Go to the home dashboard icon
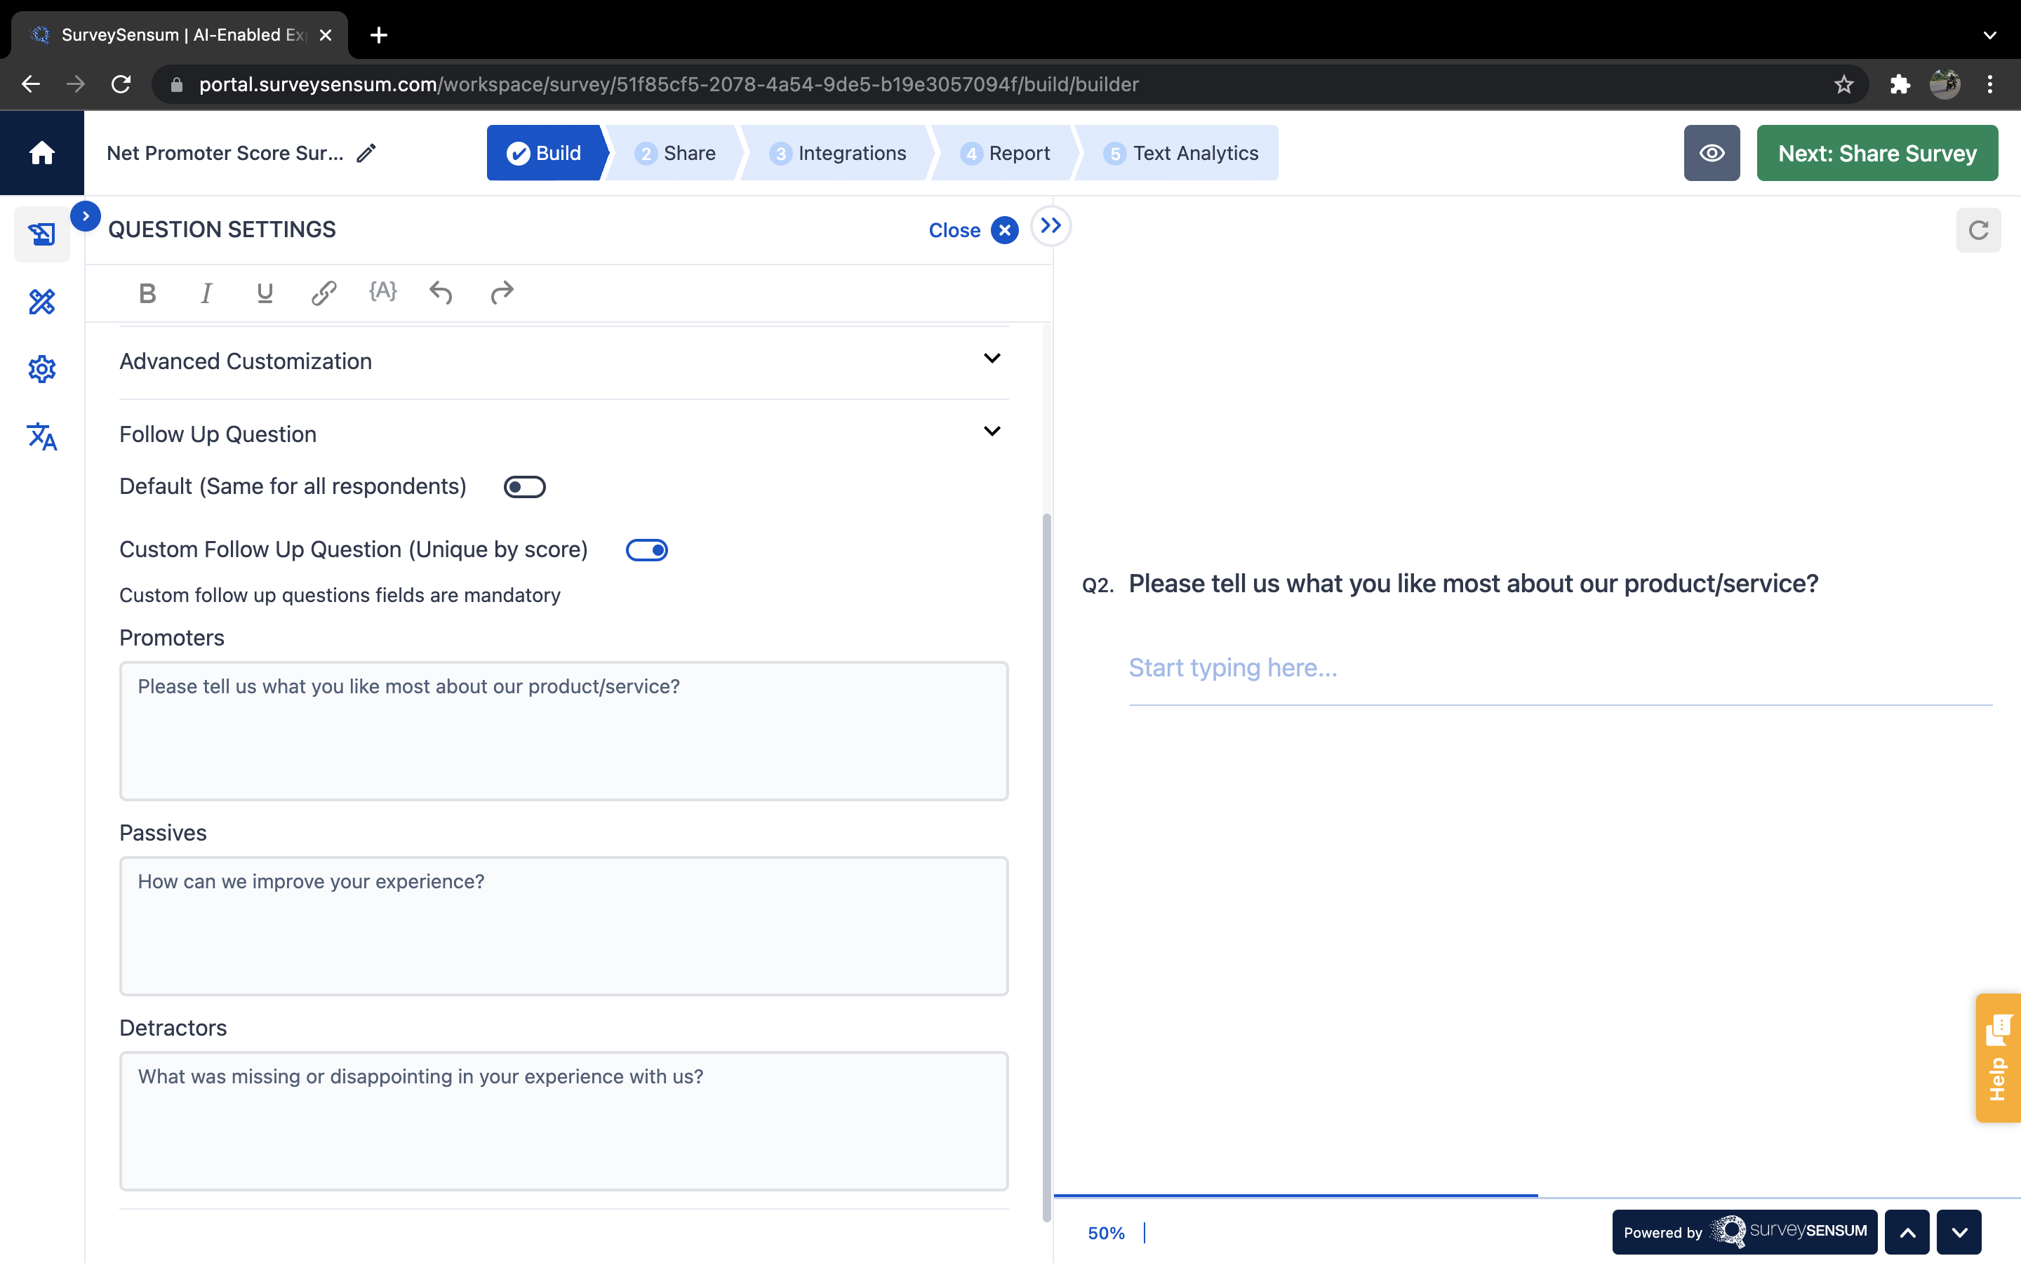The width and height of the screenshot is (2021, 1263). (42, 153)
